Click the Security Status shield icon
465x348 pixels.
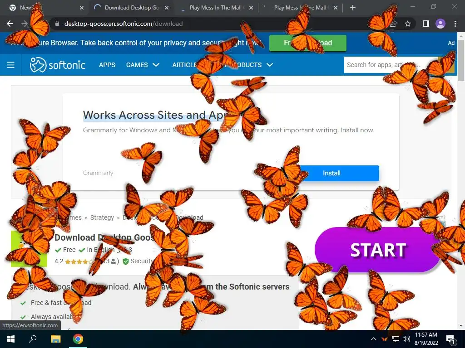pos(126,261)
